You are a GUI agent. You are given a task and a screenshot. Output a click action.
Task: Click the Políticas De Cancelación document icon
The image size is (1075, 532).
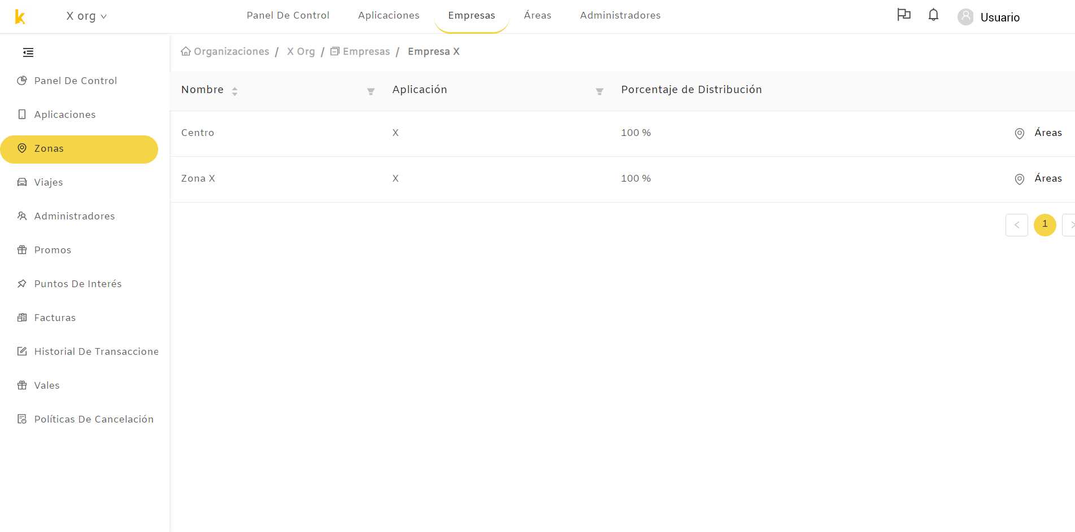click(x=22, y=419)
